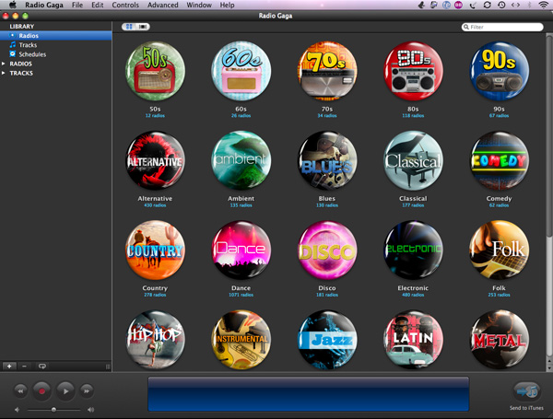Click the Send to iTunes icon
Viewport: 553px width, 419px height.
pyautogui.click(x=526, y=390)
